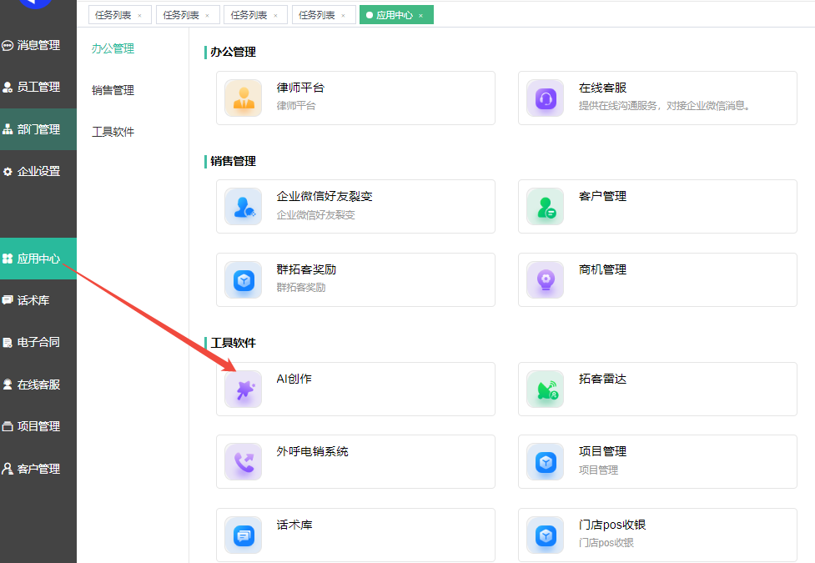Select 销售管理 in the category list
The image size is (815, 563).
(x=113, y=90)
